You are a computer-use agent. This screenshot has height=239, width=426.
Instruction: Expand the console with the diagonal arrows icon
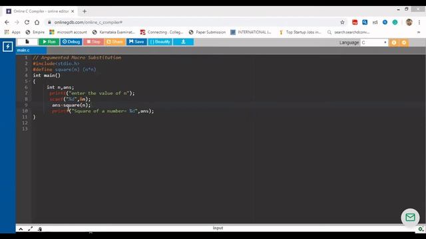pyautogui.click(x=30, y=229)
